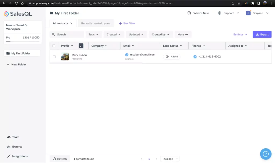
Task: Toggle the select-all checkbox in the header
Action: pyautogui.click(x=54, y=46)
